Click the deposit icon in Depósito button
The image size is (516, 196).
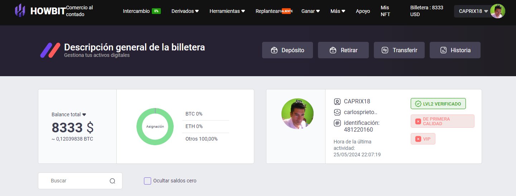click(274, 50)
